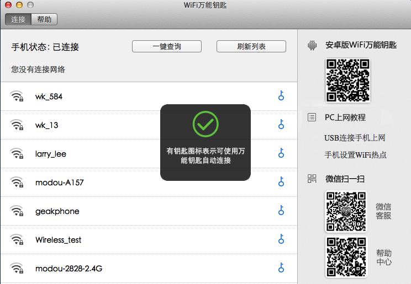The width and height of the screenshot is (411, 284).
Task: Click the Wi-Fi signal icon for larry_lee
Action: (17, 153)
